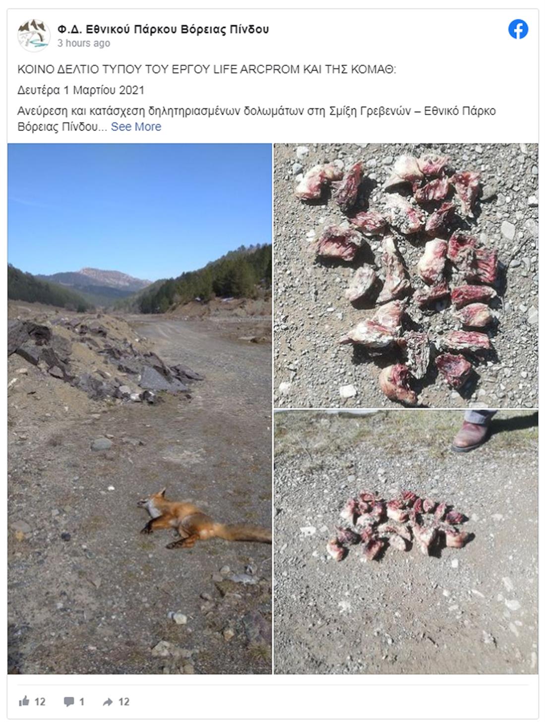Click the '3 hours ago' timestamp
This screenshot has height=722, width=545.
point(83,43)
